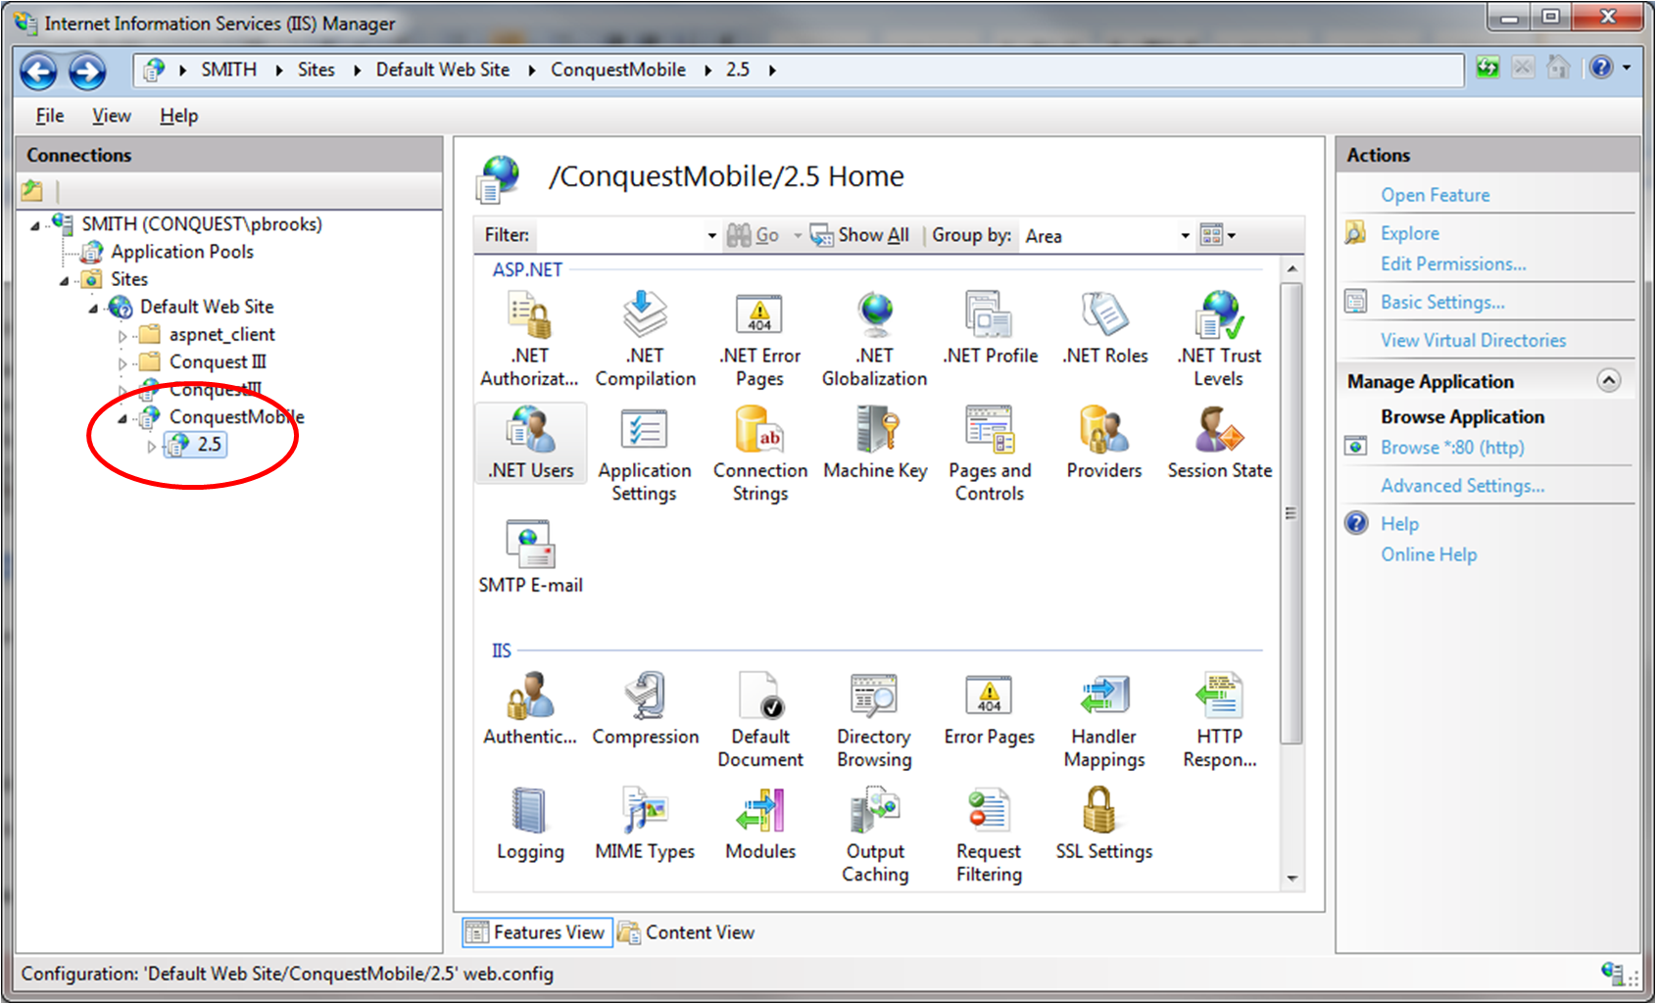Expand the Conquest III folder node
This screenshot has height=1004, width=1656.
(x=122, y=363)
